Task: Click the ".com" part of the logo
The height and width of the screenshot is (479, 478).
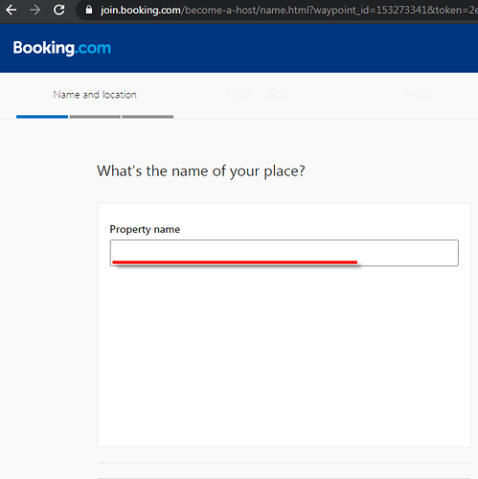Action: point(93,49)
